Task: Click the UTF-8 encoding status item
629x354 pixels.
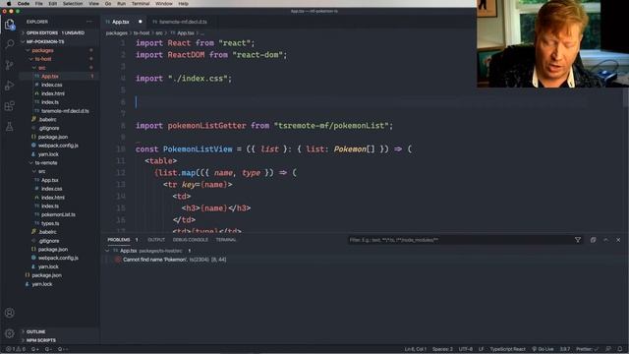Action: click(x=465, y=349)
